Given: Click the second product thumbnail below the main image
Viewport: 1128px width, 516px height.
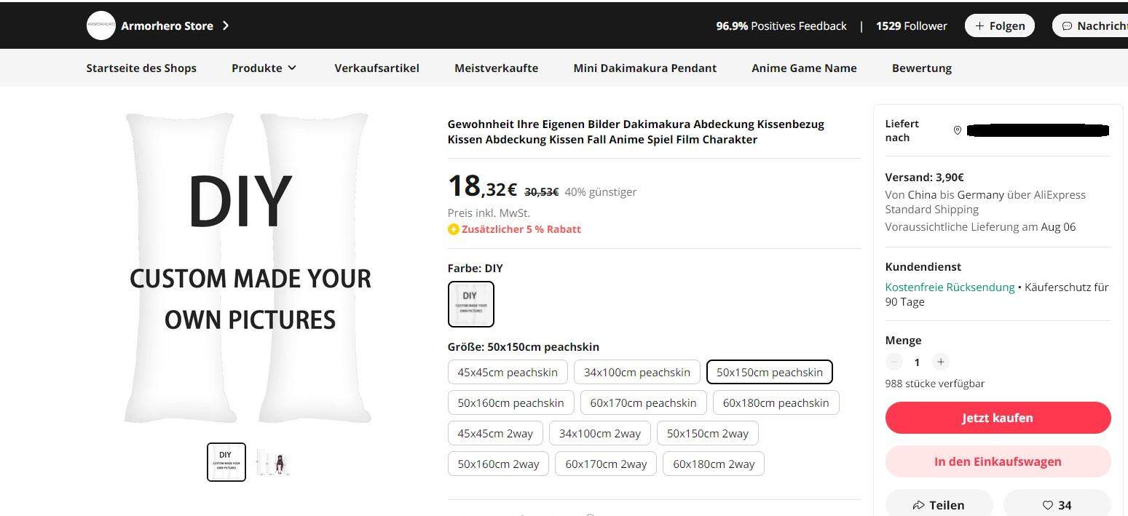Looking at the screenshot, I should [273, 461].
